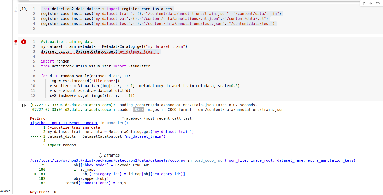Move the cell up with the arrow icon

pos(364,3)
